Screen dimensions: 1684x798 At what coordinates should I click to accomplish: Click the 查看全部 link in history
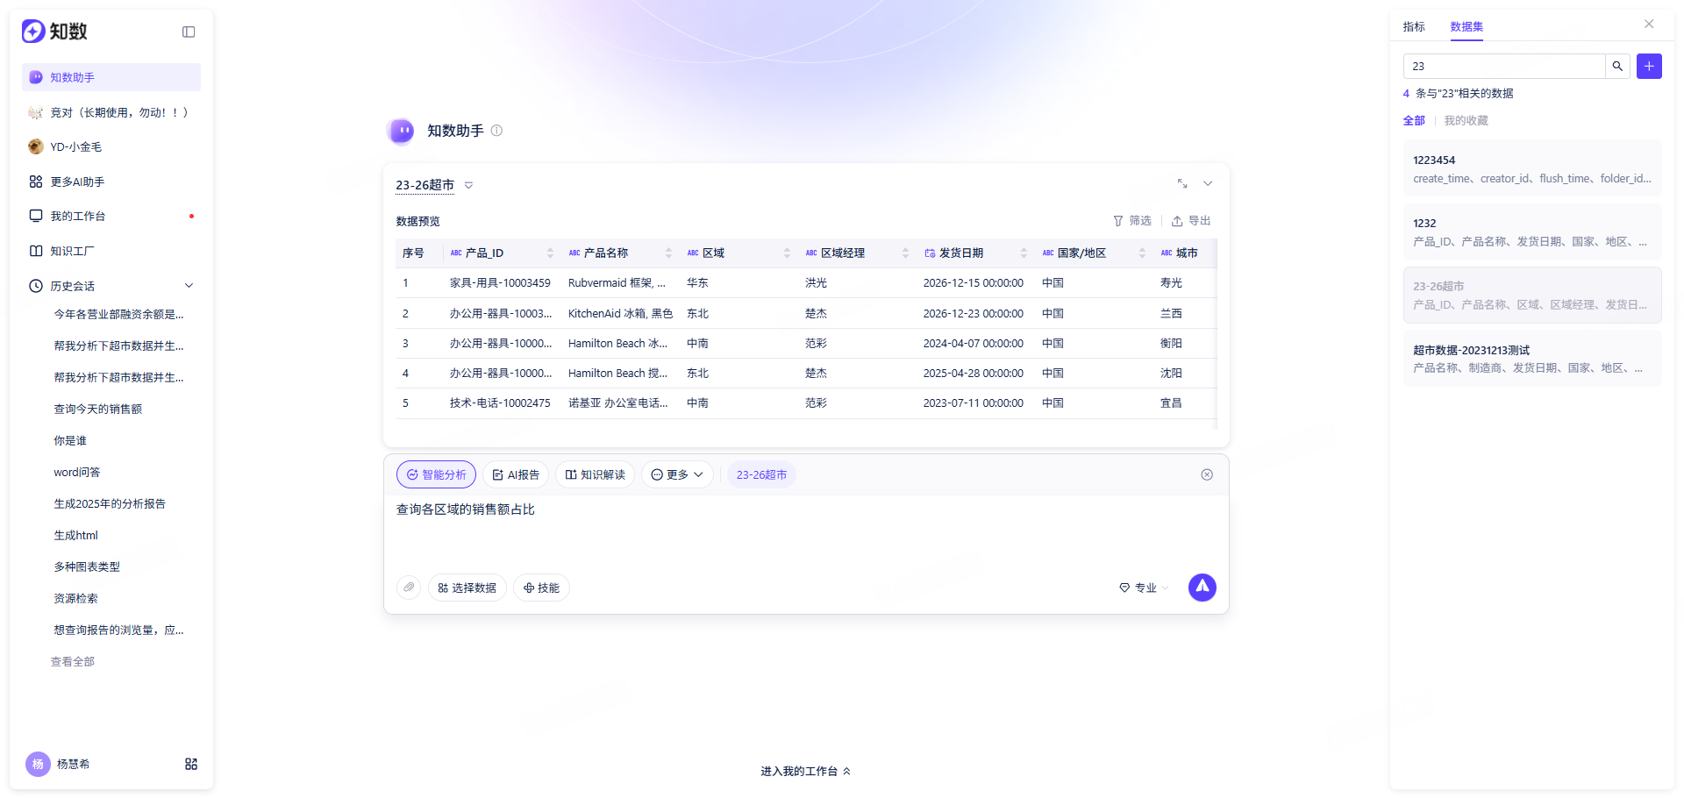pyautogui.click(x=73, y=661)
